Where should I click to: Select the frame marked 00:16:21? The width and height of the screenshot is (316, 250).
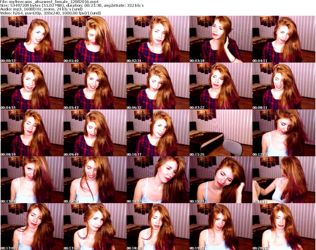pyautogui.click(x=284, y=180)
